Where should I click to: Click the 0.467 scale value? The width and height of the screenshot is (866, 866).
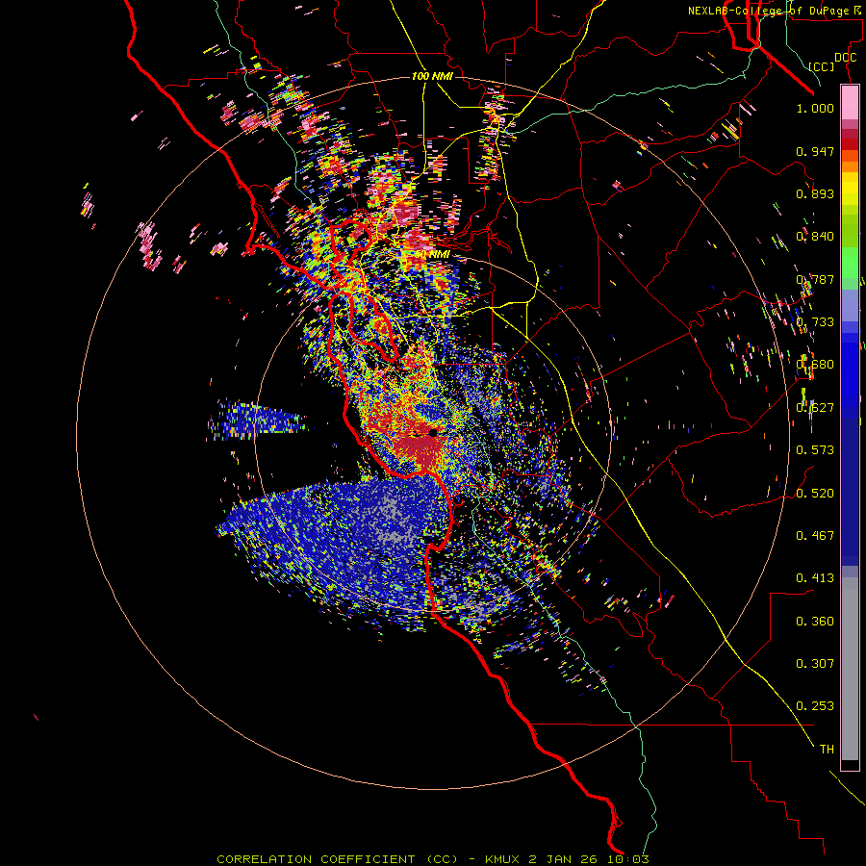[x=815, y=536]
